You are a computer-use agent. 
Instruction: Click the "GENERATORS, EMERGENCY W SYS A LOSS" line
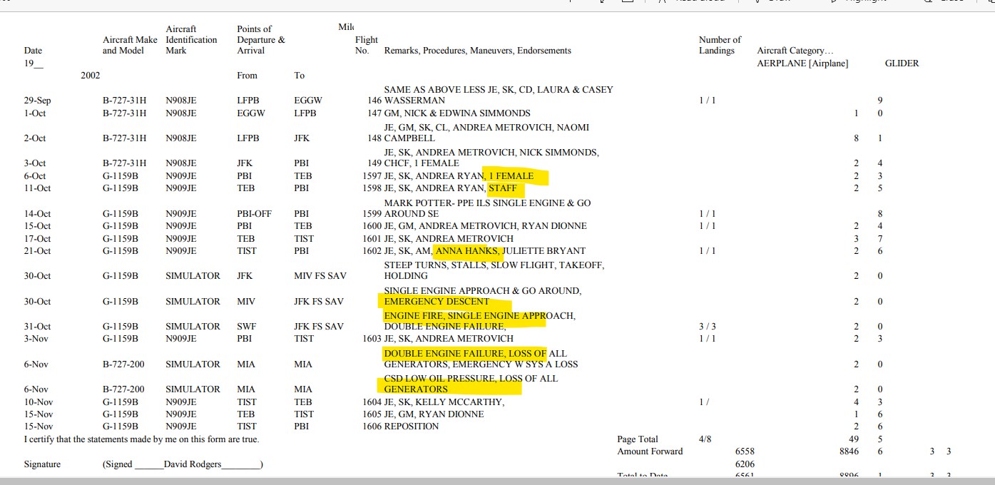[x=481, y=364]
